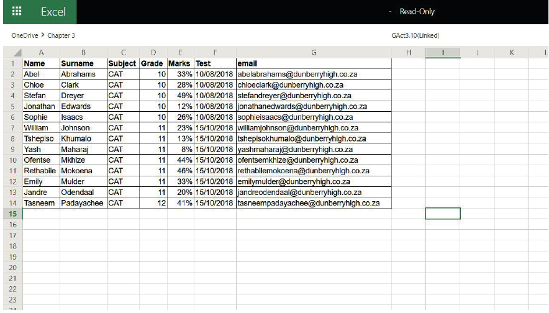Select the cell containing Yash
Screen dimensions: 549x313
click(42, 149)
